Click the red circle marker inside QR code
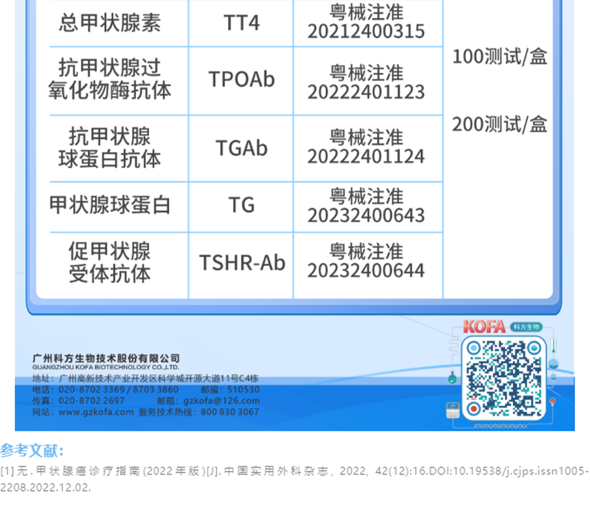The width and height of the screenshot is (590, 513). tap(473, 409)
